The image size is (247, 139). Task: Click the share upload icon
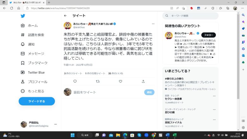point(143,81)
